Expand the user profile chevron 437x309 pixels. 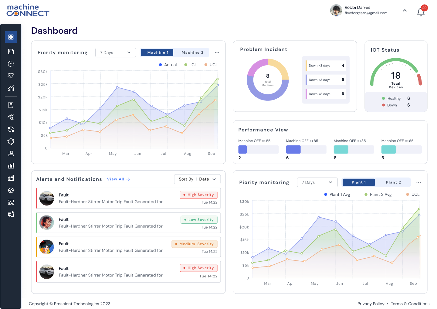[405, 11]
